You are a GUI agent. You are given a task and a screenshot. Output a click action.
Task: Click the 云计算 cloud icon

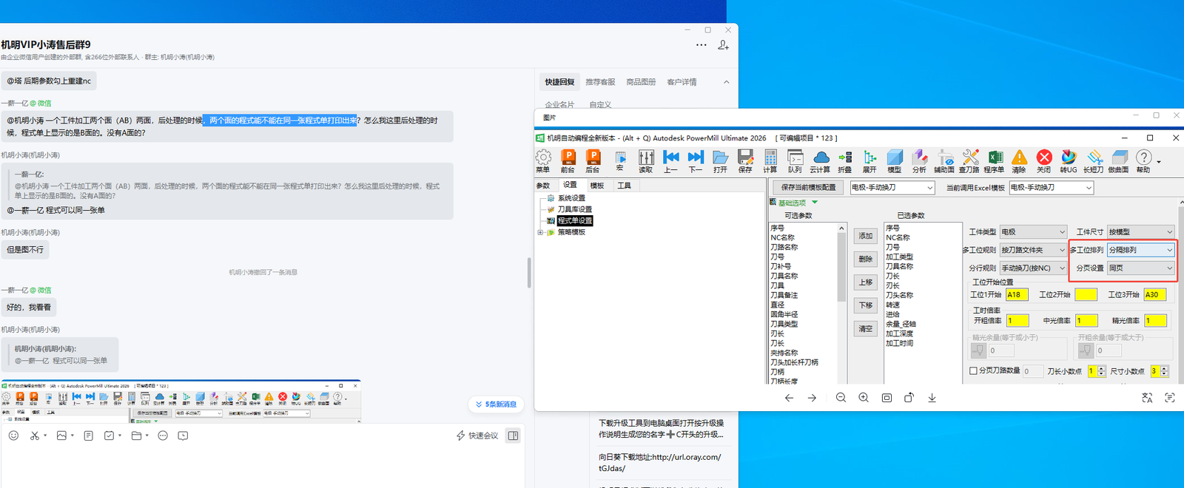pos(820,160)
